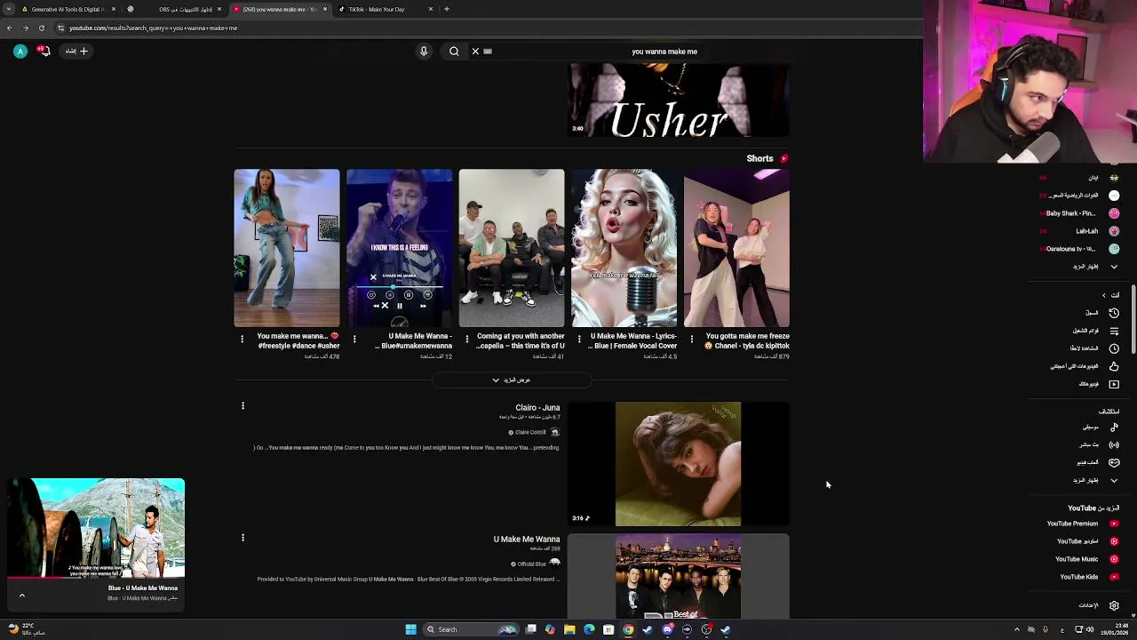The image size is (1137, 640).
Task: Open the account avatar menu
Action: coord(20,52)
